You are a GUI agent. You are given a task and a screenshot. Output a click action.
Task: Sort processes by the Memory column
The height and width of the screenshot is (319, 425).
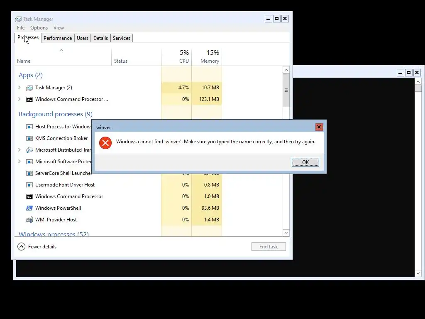click(x=207, y=57)
